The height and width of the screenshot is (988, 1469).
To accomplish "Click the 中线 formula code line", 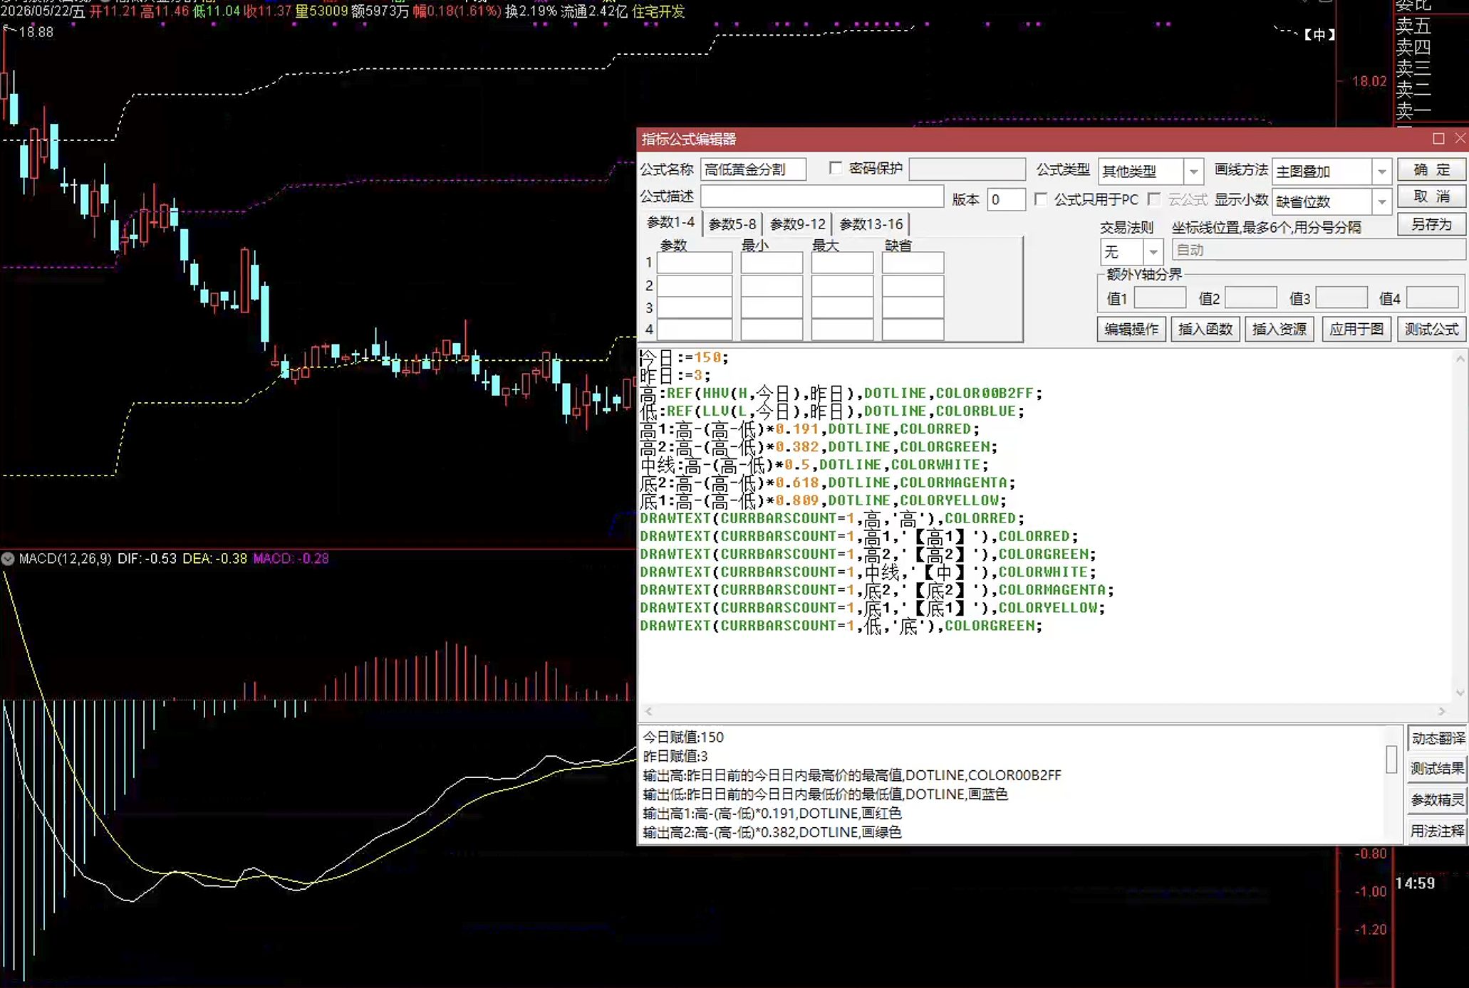I will click(814, 465).
